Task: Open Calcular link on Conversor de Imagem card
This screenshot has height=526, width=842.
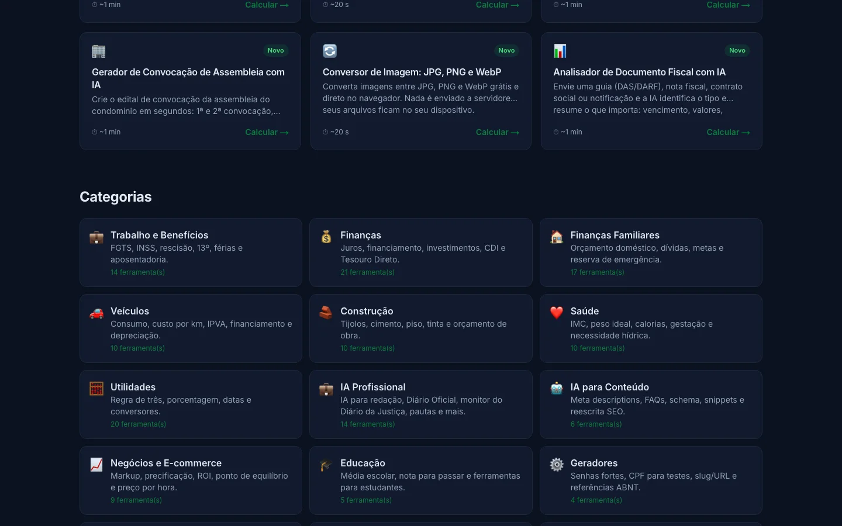Action: tap(498, 132)
